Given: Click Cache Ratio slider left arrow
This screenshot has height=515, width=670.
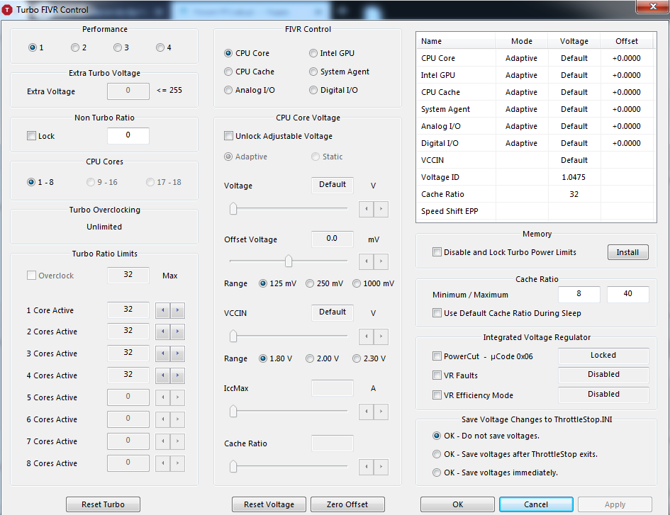Looking at the screenshot, I should pyautogui.click(x=366, y=467).
